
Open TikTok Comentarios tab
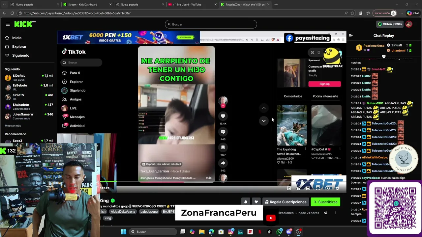(x=293, y=96)
